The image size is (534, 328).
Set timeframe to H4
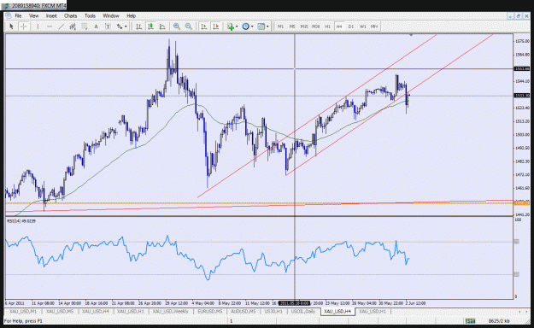[339, 26]
